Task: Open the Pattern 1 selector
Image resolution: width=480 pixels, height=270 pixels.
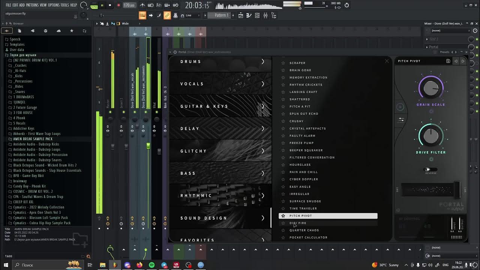Action: (221, 15)
